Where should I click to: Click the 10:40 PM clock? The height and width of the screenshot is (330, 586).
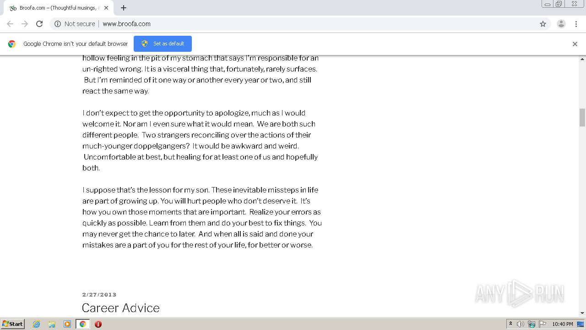pyautogui.click(x=563, y=324)
